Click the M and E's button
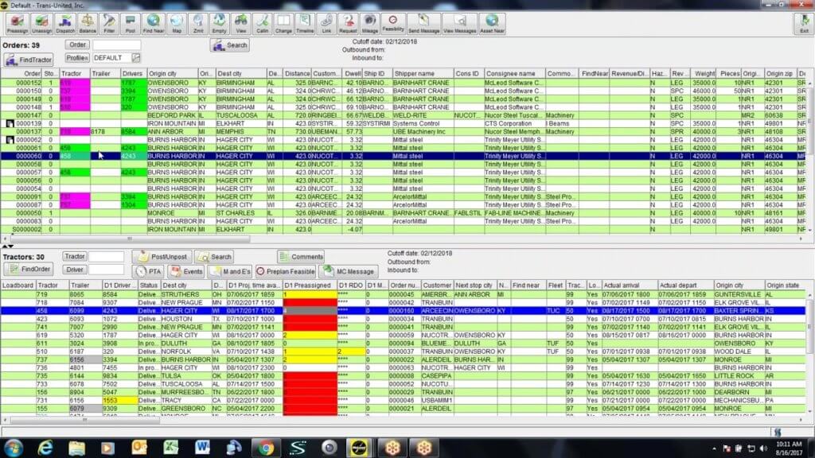The height and width of the screenshot is (458, 815). click(x=230, y=272)
